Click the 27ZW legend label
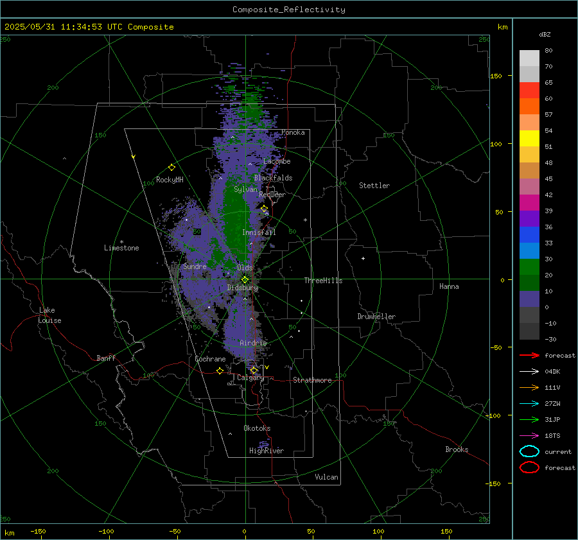The height and width of the screenshot is (540, 578). [552, 404]
